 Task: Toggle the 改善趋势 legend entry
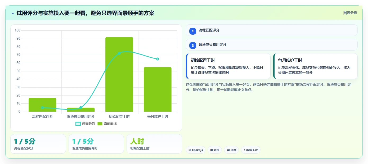[85, 124]
